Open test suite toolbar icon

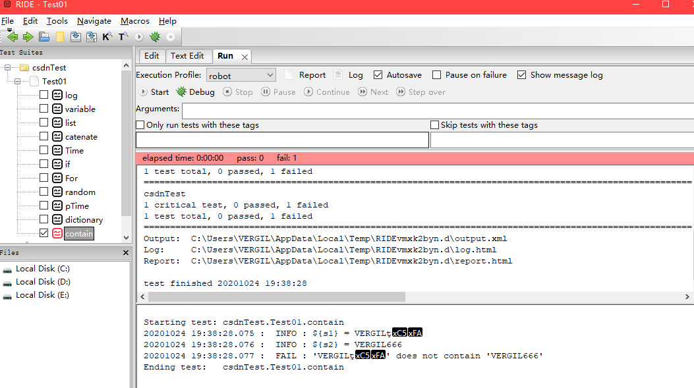[43, 37]
